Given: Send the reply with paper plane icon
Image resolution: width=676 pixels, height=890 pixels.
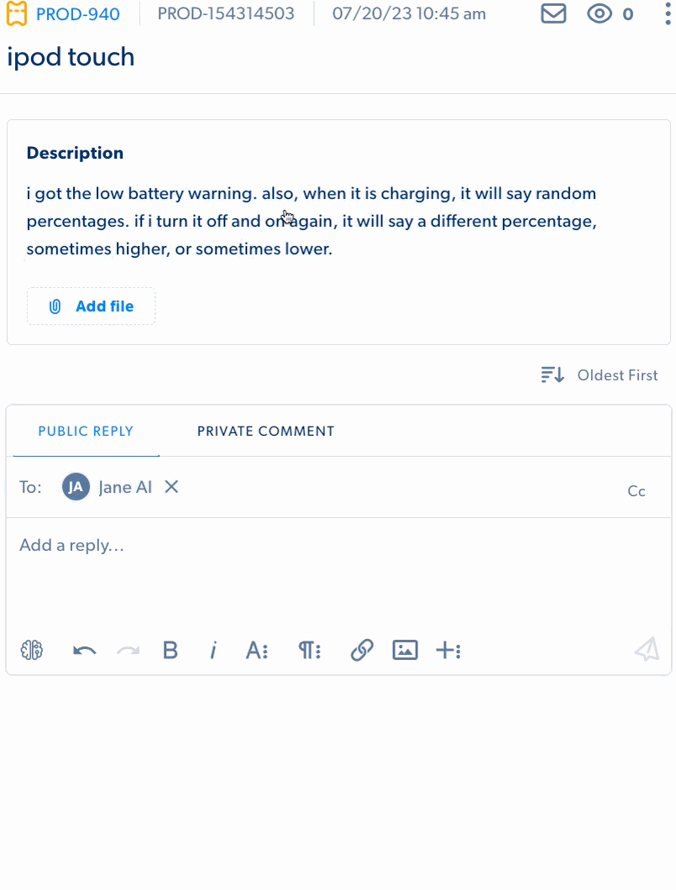Looking at the screenshot, I should [647, 649].
